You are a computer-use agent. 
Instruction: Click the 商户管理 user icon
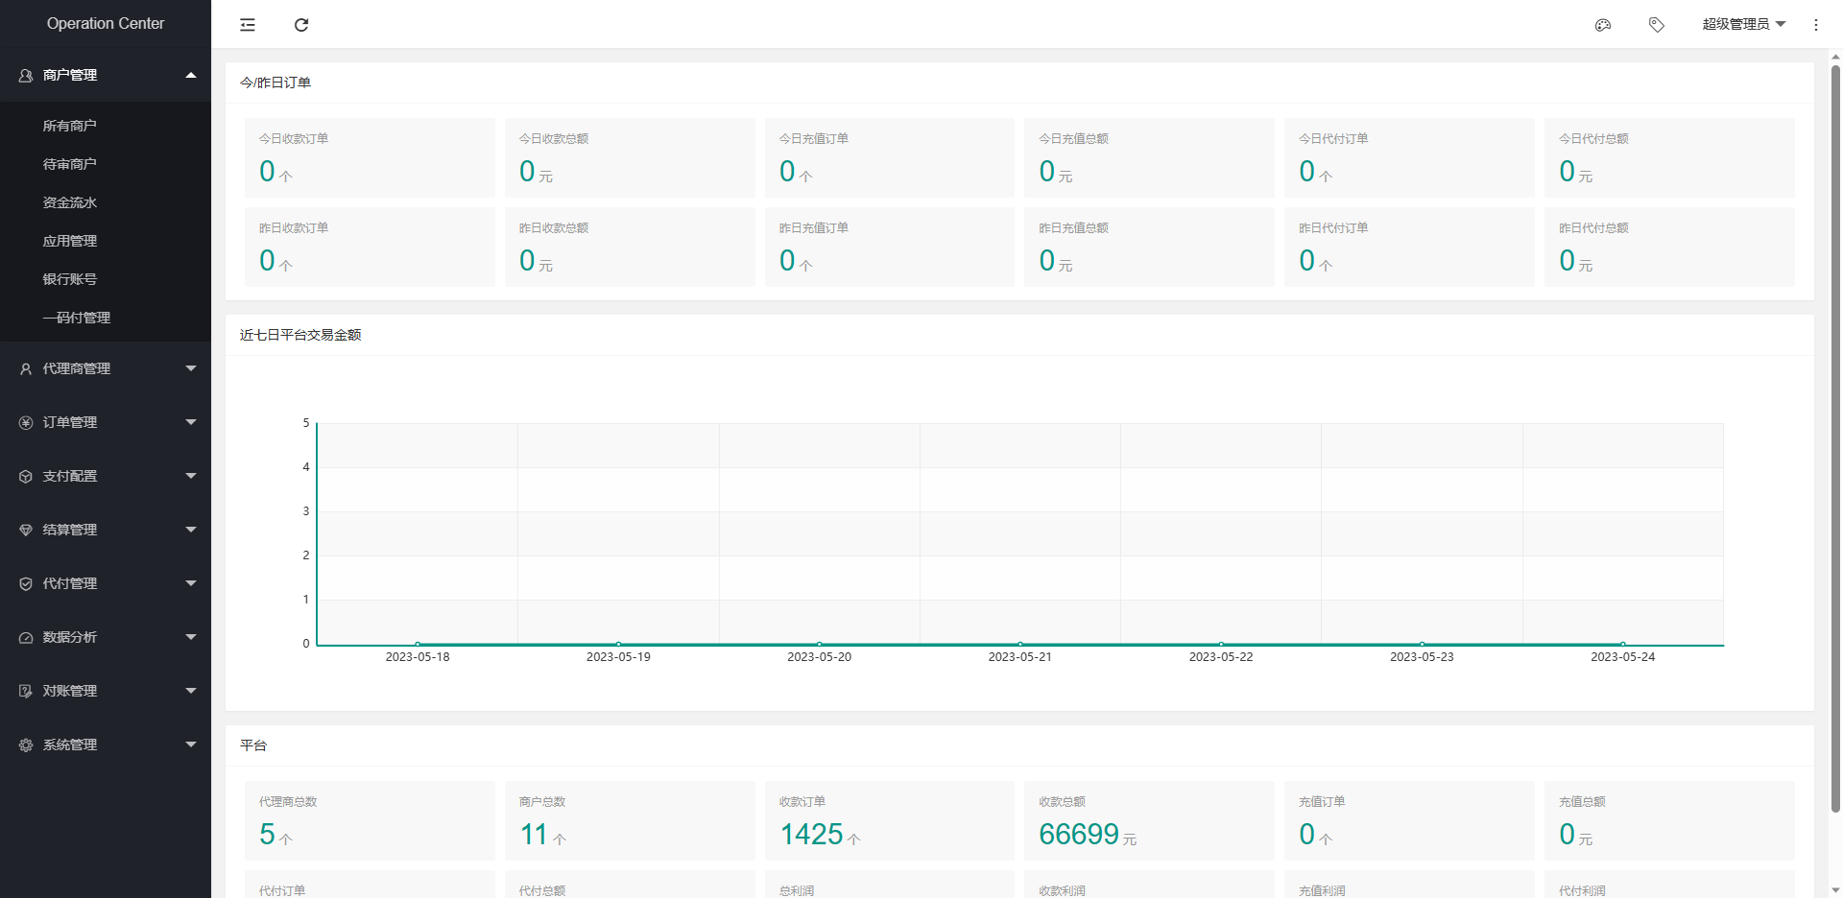coord(26,75)
